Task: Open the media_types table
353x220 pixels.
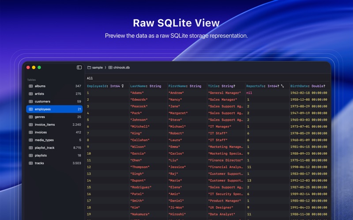Action: (54, 140)
